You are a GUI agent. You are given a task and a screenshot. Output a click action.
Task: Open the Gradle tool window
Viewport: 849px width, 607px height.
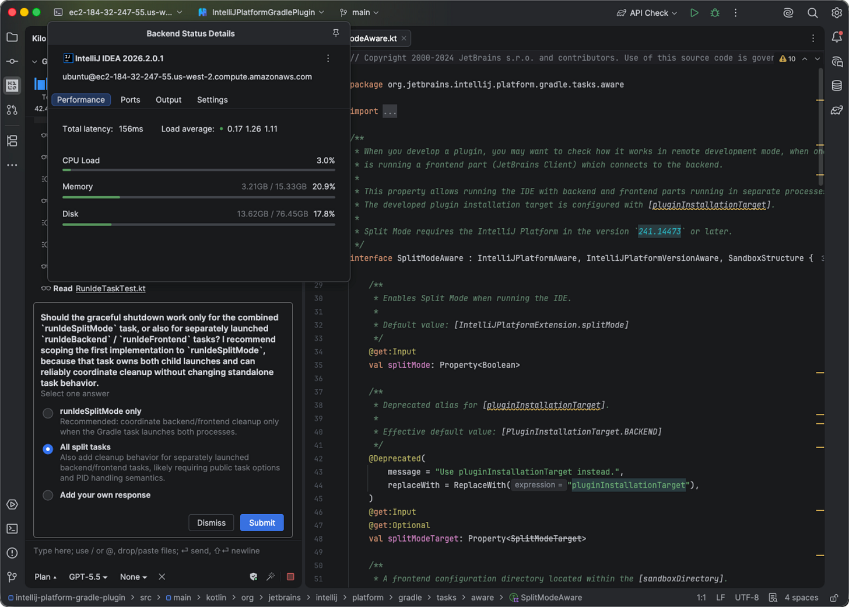(837, 110)
